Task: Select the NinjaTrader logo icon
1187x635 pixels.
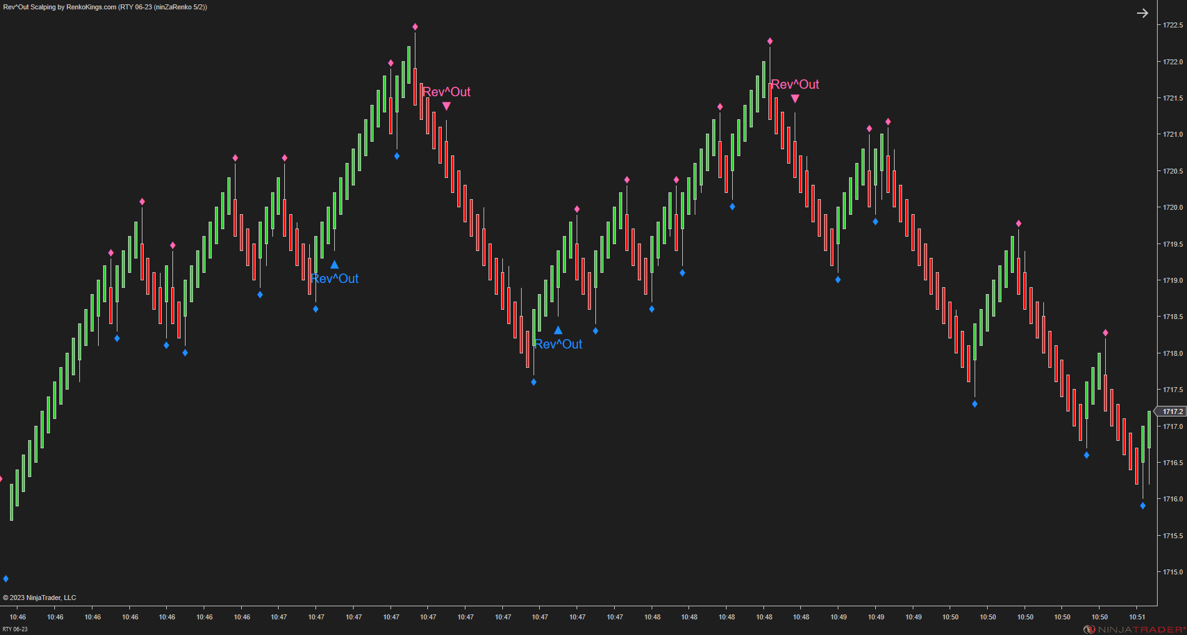Action: tap(1090, 629)
